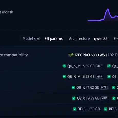Click the 6.73 GB file size text
The image size is (118, 118).
[89, 77]
